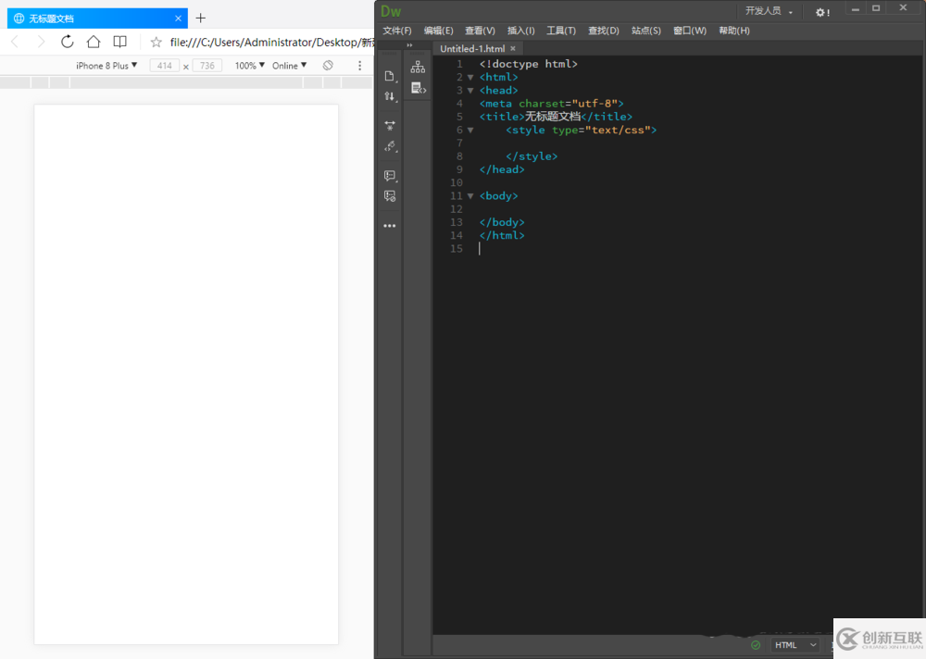Open a new browser tab
Viewport: 926px width, 659px height.
(x=201, y=18)
